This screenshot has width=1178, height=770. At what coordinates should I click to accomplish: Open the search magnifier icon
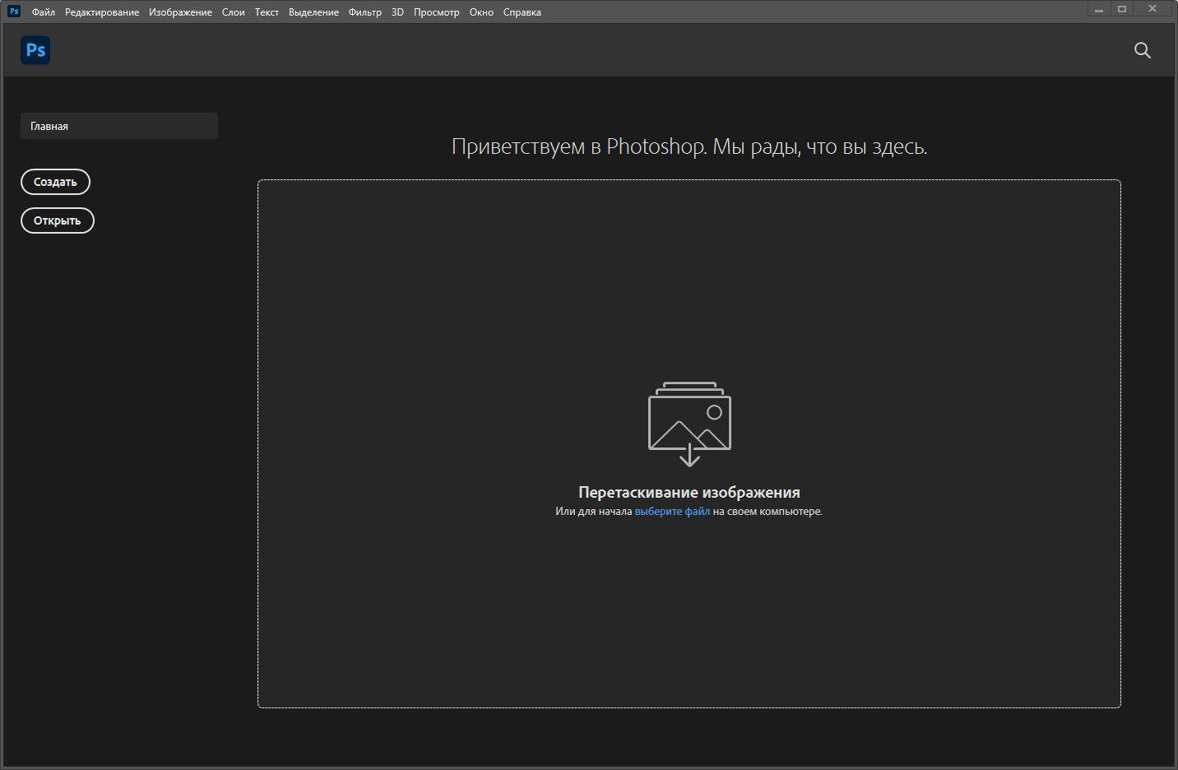(1142, 50)
